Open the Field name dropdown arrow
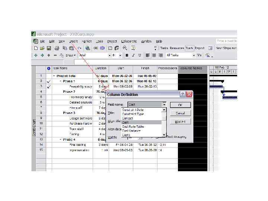 [164, 105]
